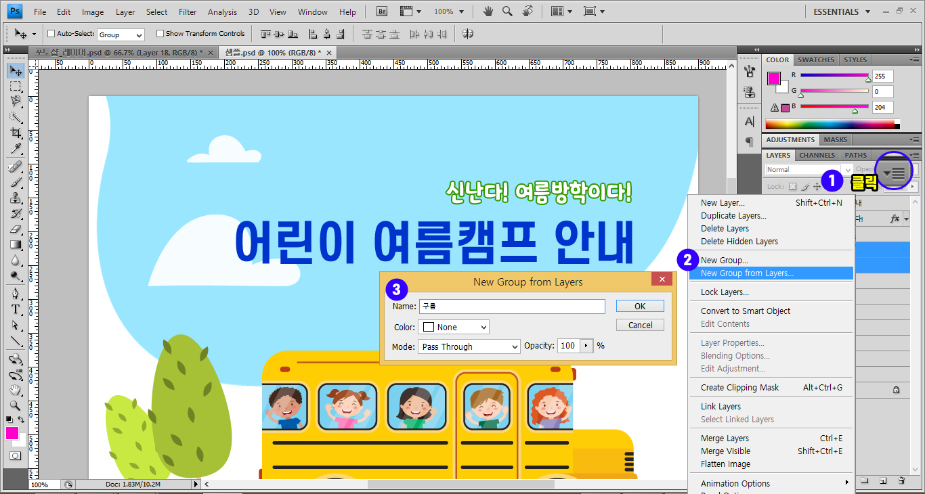Select the History Brush tool
Image resolution: width=925 pixels, height=494 pixels.
click(16, 214)
